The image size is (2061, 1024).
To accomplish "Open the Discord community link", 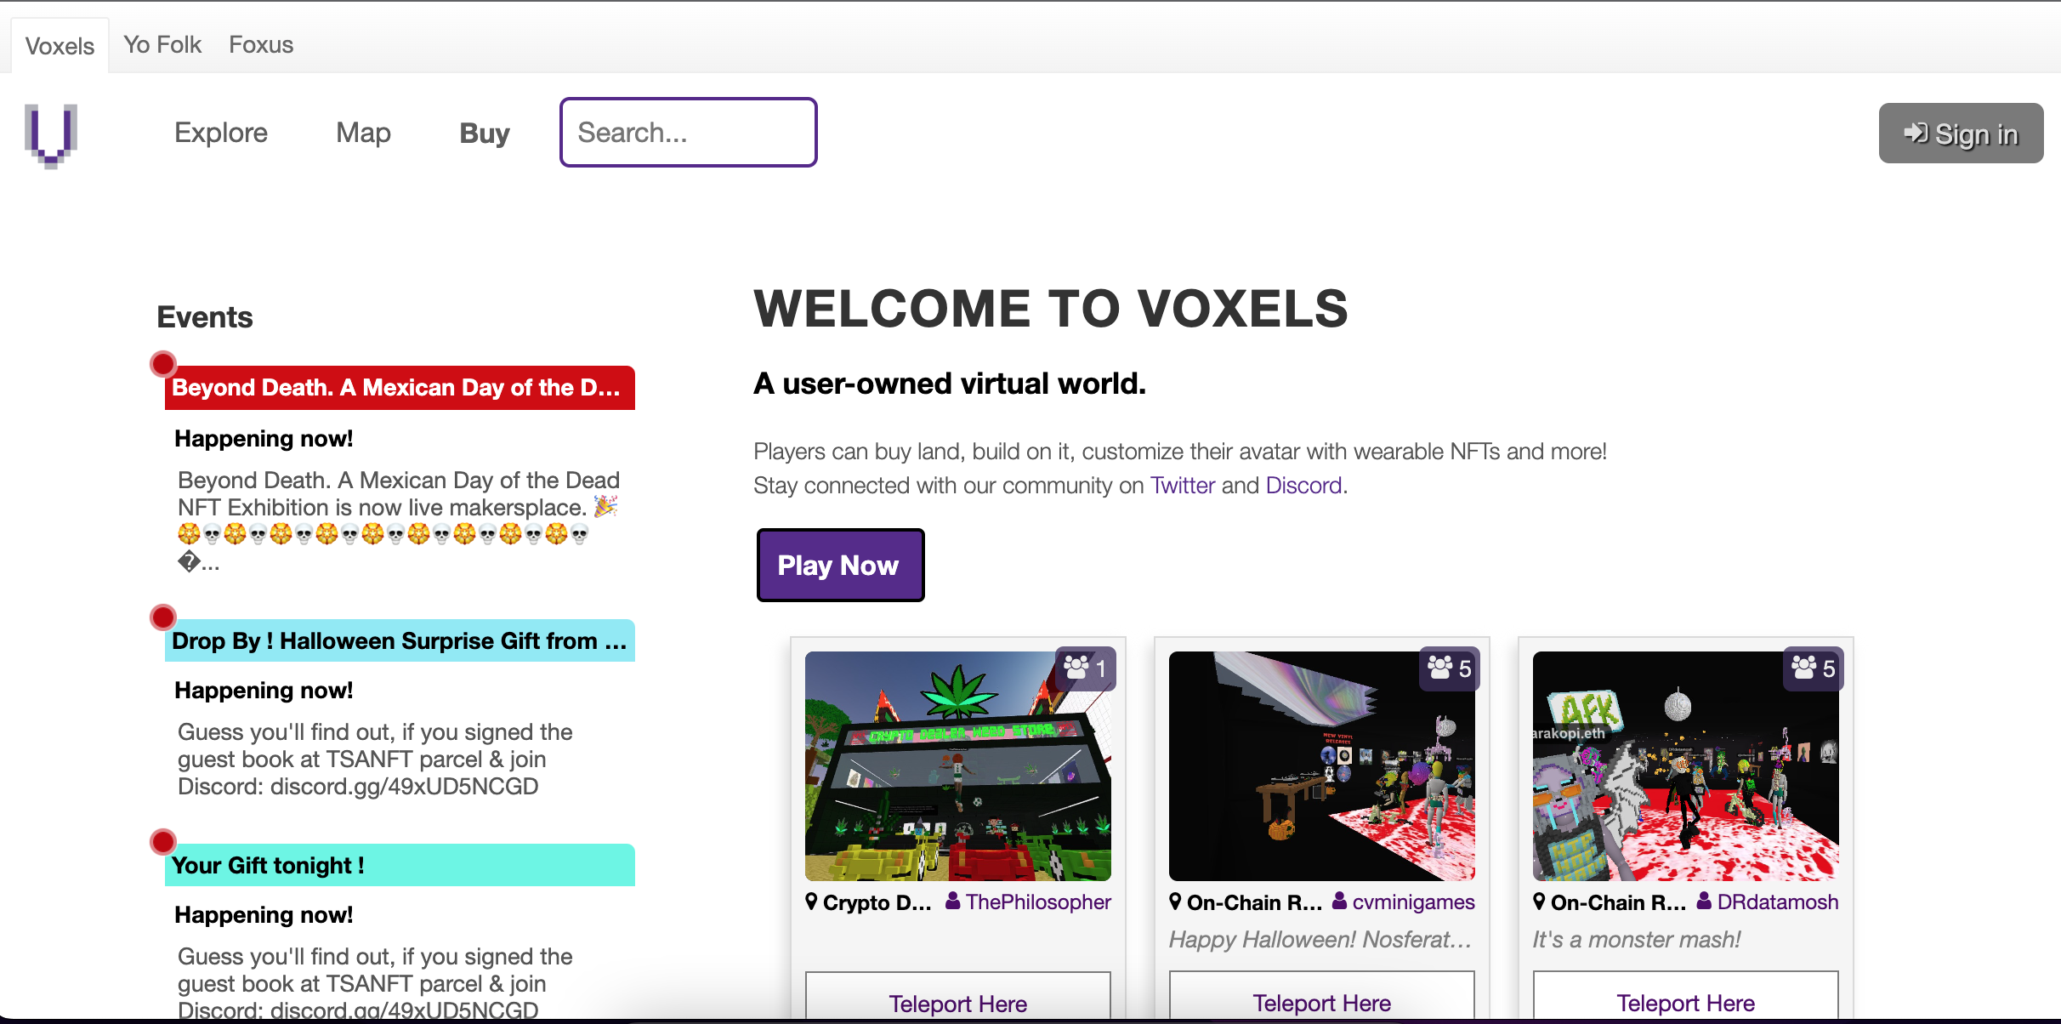I will tap(1303, 486).
